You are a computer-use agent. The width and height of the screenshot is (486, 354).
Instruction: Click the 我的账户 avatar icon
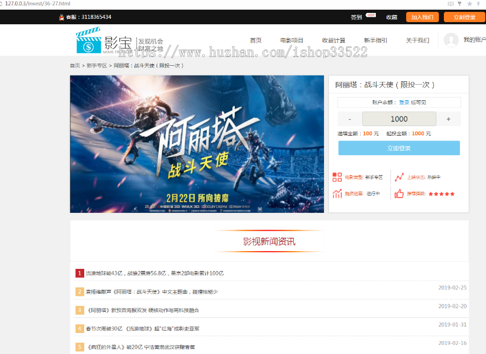point(451,40)
